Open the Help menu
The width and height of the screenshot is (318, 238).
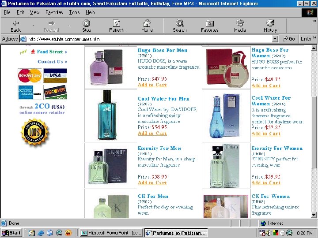coord(90,12)
